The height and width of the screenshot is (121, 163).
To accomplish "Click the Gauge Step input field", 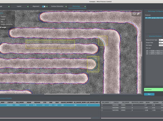I will tap(161, 43).
